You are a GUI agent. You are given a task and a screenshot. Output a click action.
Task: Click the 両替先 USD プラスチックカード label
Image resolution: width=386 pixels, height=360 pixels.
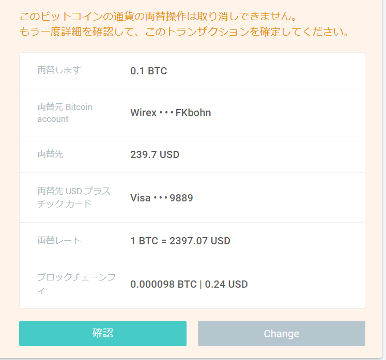(74, 197)
